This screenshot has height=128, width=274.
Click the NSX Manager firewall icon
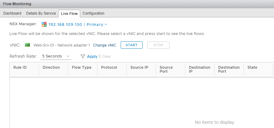[44, 24]
